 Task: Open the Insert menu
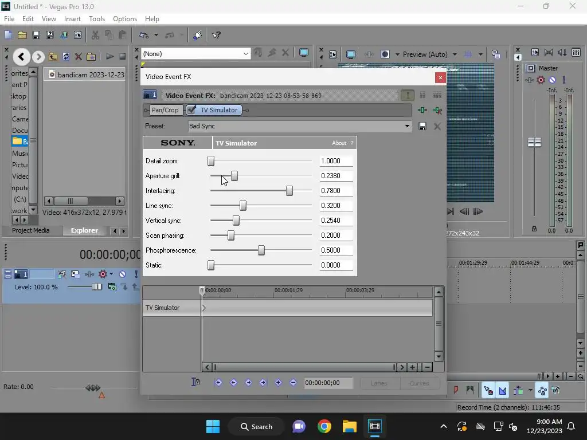(72, 19)
